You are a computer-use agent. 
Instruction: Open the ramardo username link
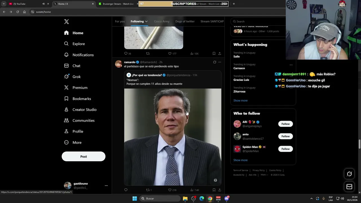[130, 62]
